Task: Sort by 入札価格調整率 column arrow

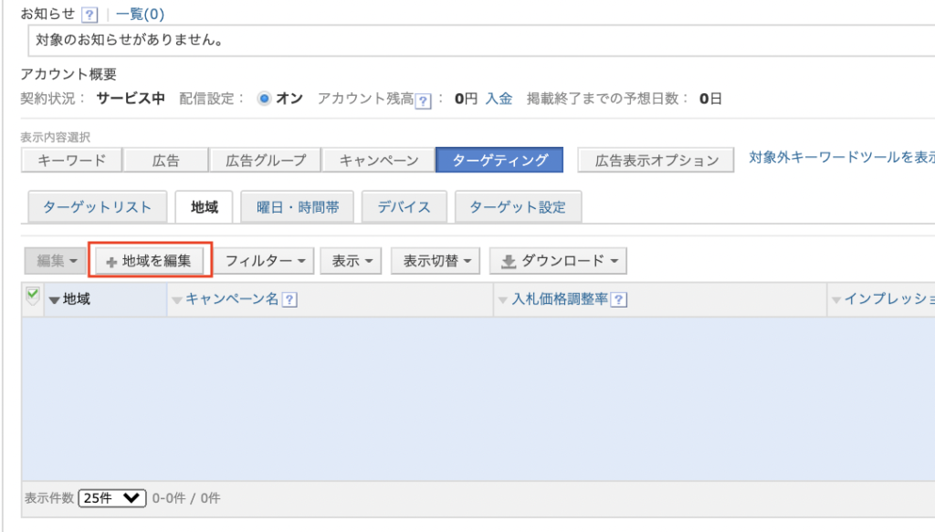Action: click(x=502, y=300)
